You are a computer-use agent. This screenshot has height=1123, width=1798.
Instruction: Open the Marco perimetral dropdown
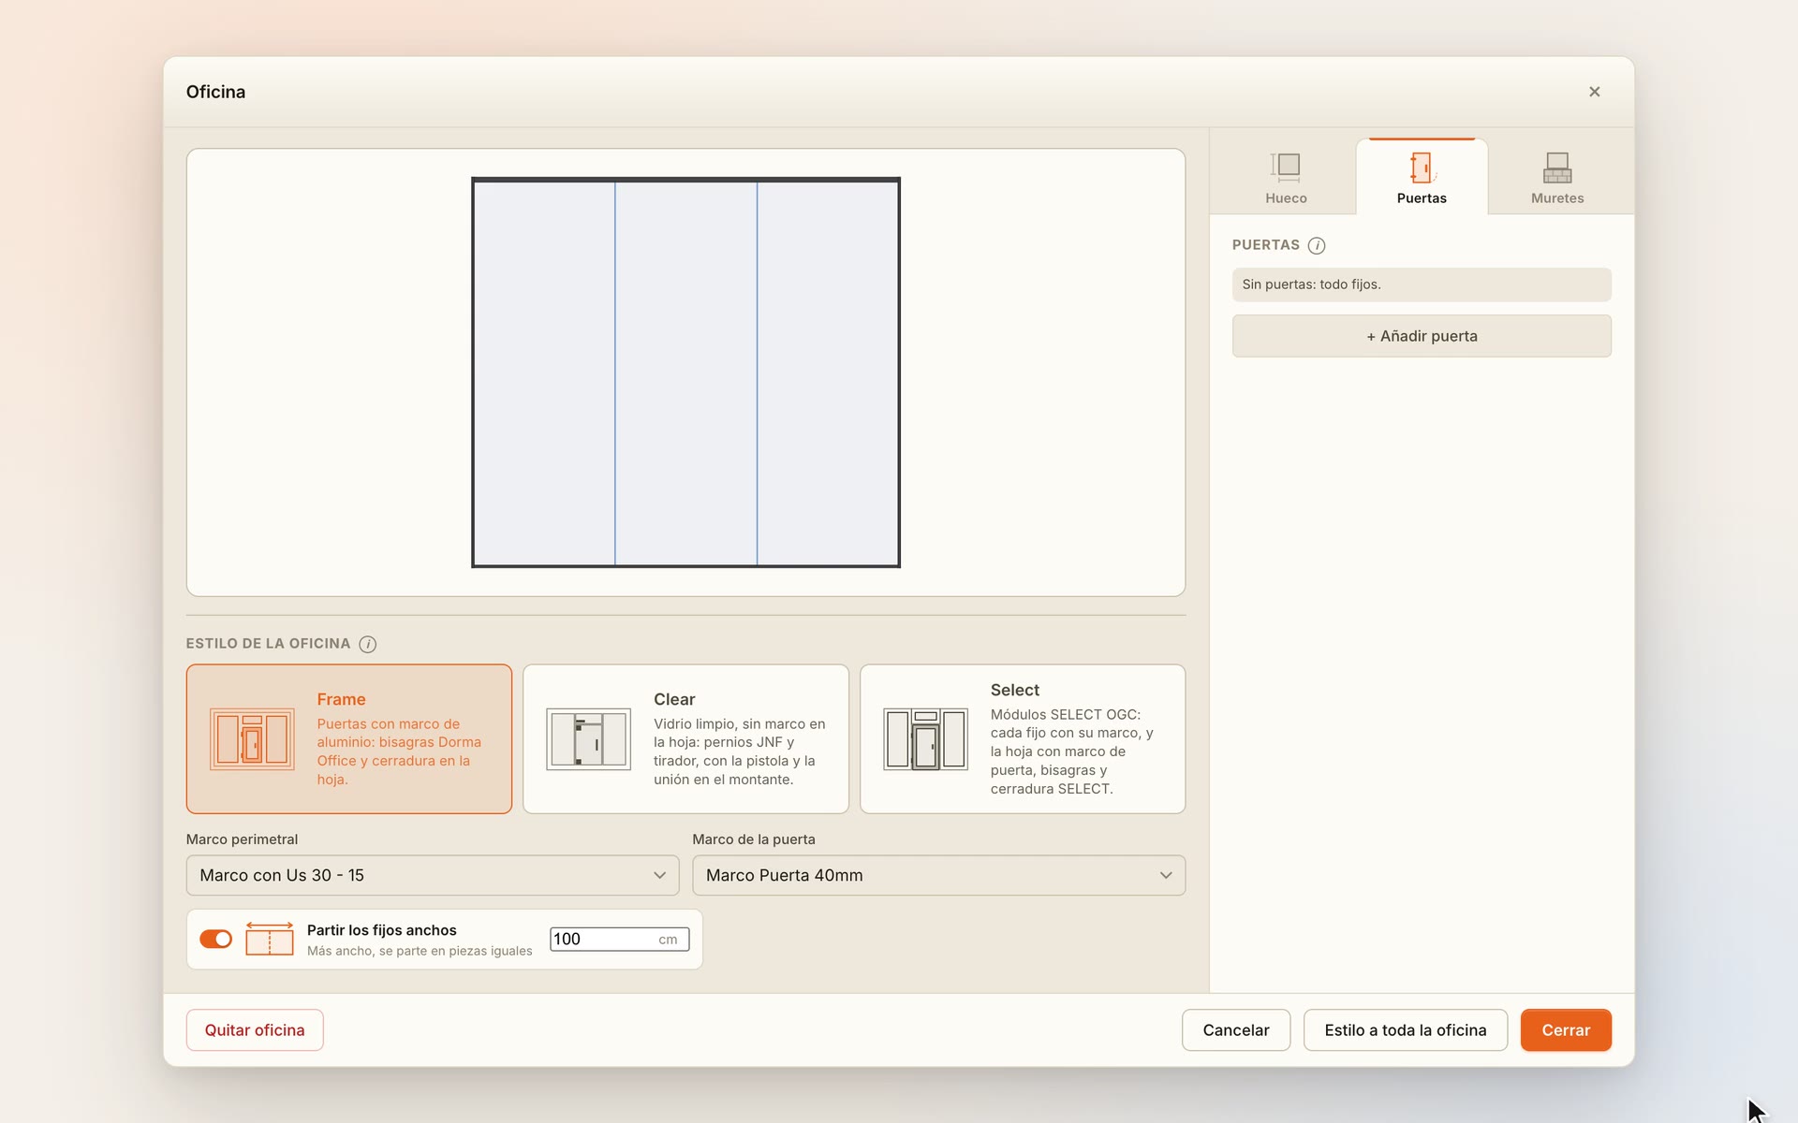(x=433, y=875)
